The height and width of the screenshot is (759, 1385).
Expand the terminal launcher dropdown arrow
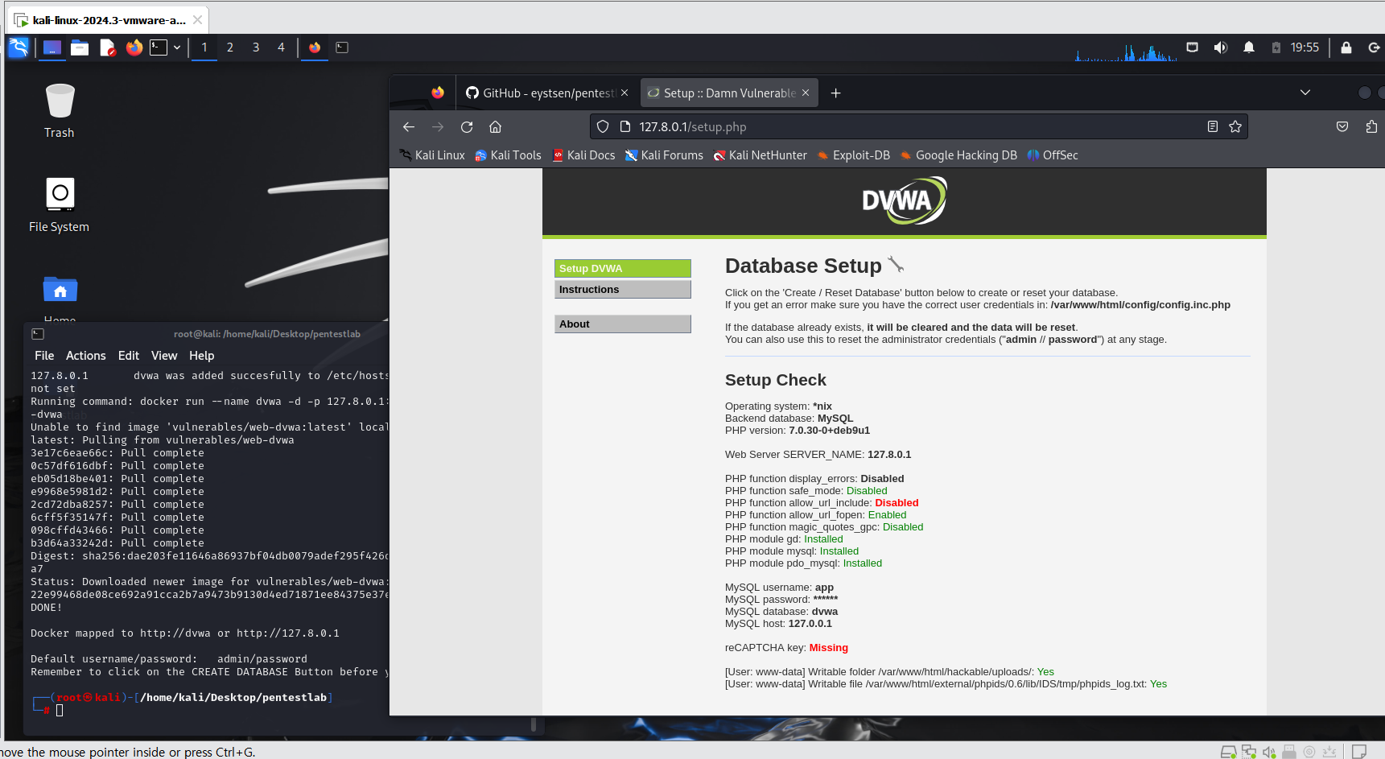point(177,47)
